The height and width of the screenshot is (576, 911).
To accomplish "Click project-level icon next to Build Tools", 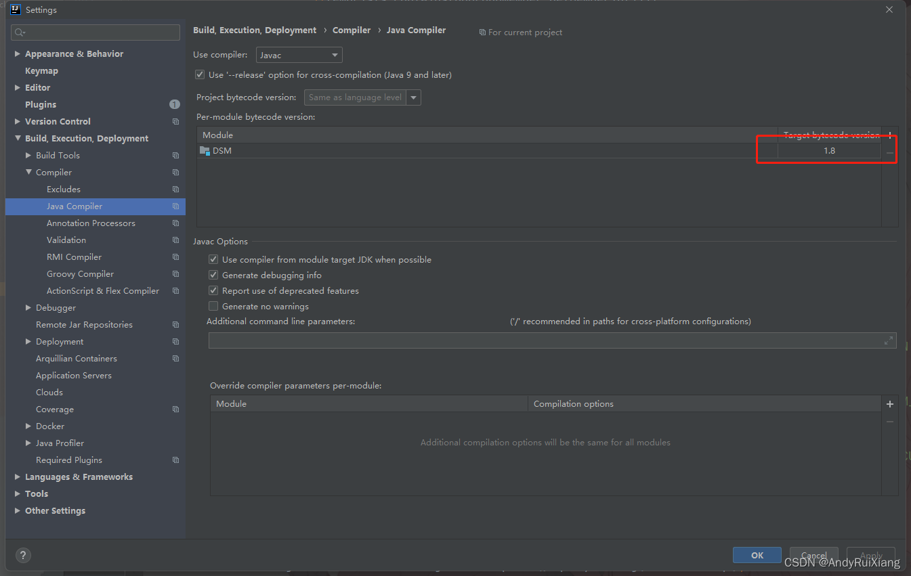I will pyautogui.click(x=175, y=156).
